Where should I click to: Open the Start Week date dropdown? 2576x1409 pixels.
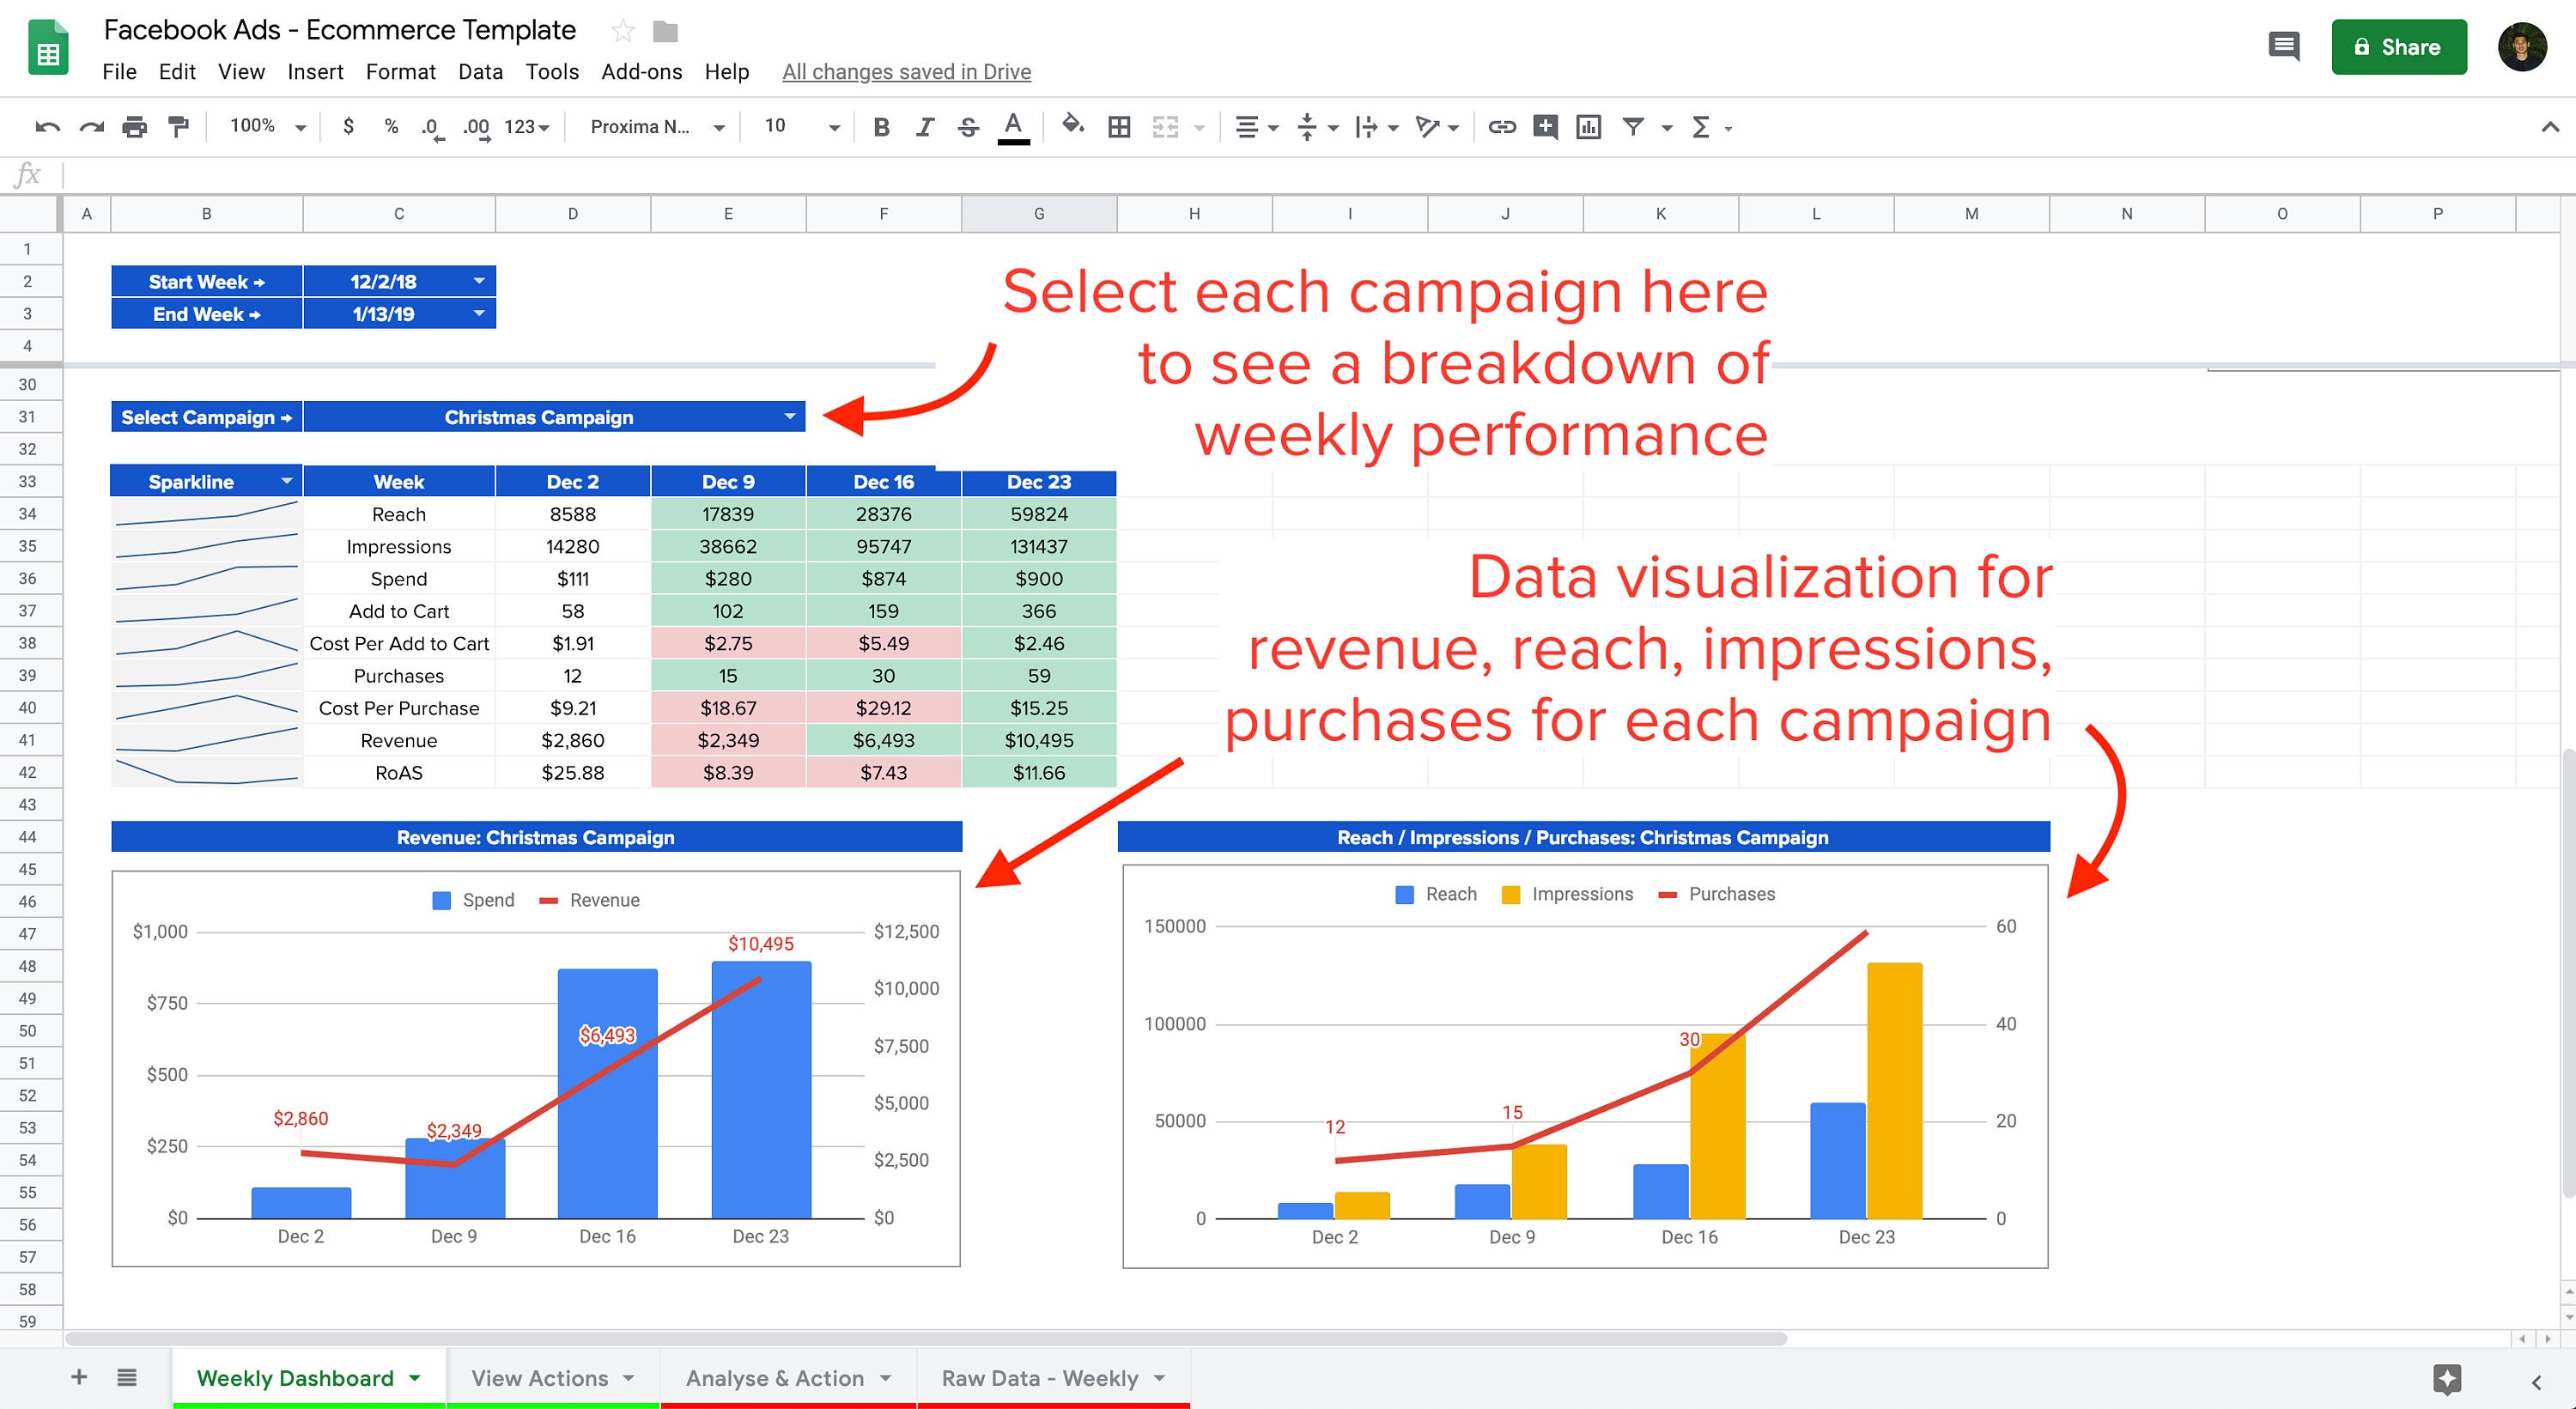479,281
